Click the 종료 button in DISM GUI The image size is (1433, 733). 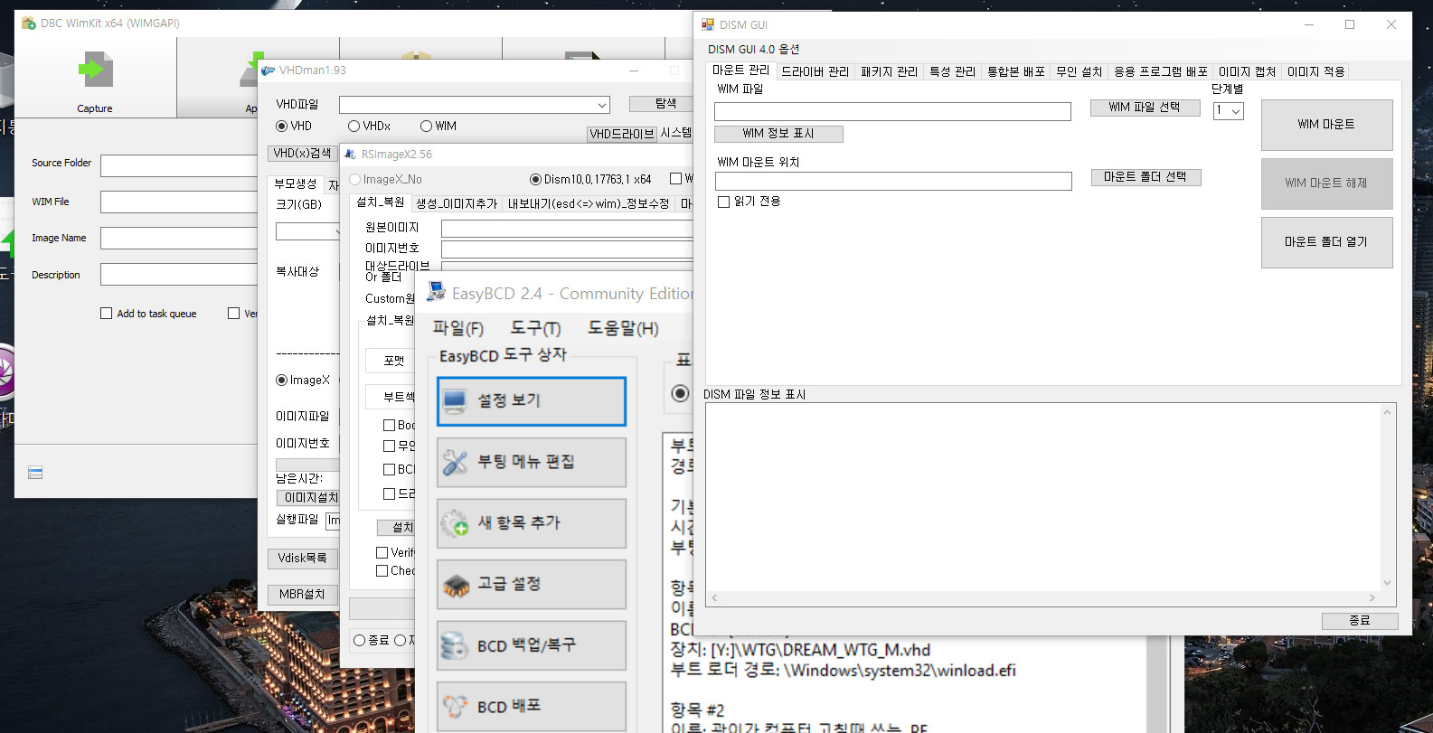point(1360,621)
